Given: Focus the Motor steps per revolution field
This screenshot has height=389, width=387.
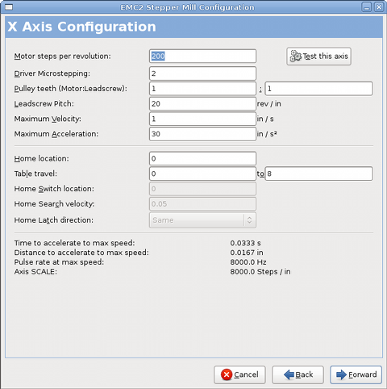Looking at the screenshot, I should click(202, 56).
